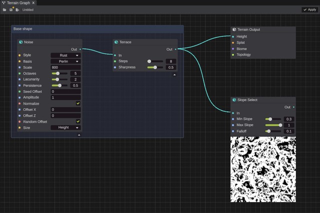Select the Base shape group header
This screenshot has height=213, width=320.
(97, 29)
